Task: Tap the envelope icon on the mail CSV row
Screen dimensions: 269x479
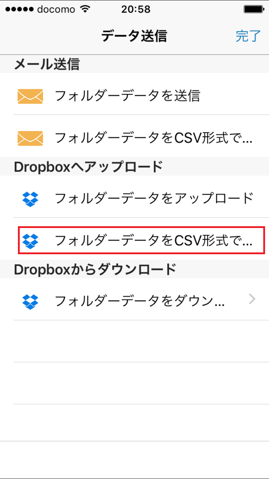Action: pos(30,138)
